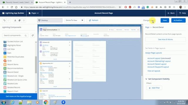Click the copy icon in toolbar
The height and width of the screenshot is (105, 188).
(19, 20)
